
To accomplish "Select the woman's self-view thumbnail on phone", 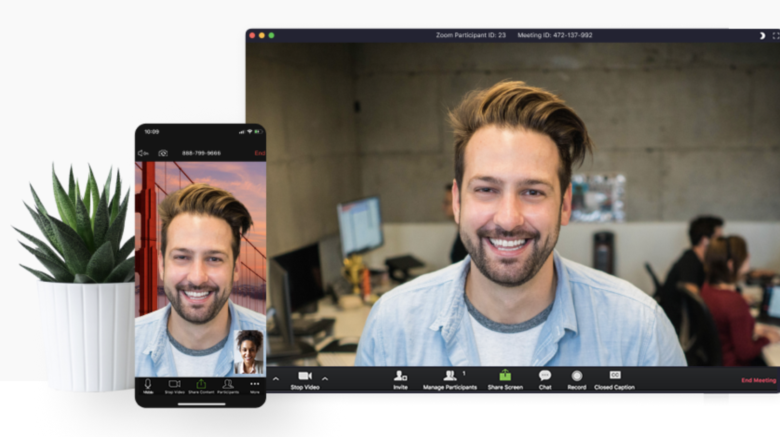I will 249,352.
